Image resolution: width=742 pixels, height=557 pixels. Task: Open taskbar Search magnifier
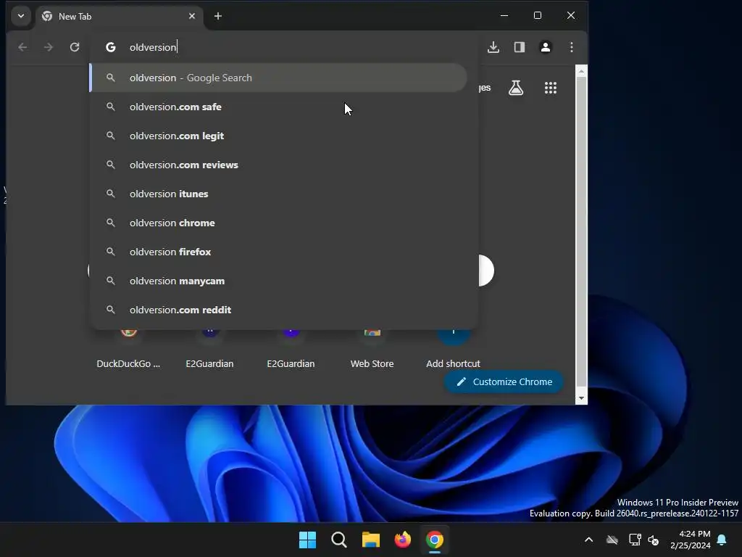pyautogui.click(x=339, y=540)
